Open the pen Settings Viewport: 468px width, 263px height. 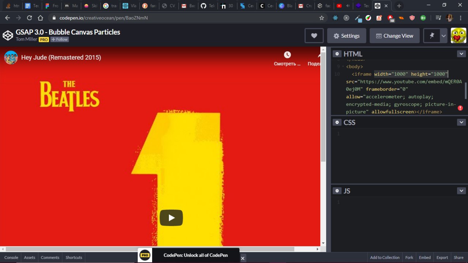pos(347,36)
